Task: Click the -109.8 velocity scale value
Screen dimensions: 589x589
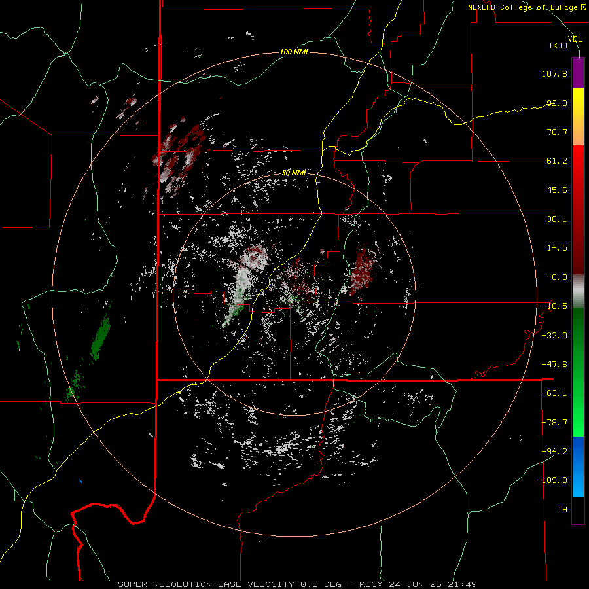Action: pyautogui.click(x=552, y=480)
